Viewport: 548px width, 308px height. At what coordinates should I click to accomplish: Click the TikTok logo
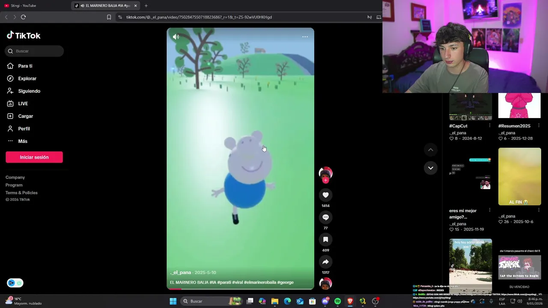pyautogui.click(x=24, y=36)
